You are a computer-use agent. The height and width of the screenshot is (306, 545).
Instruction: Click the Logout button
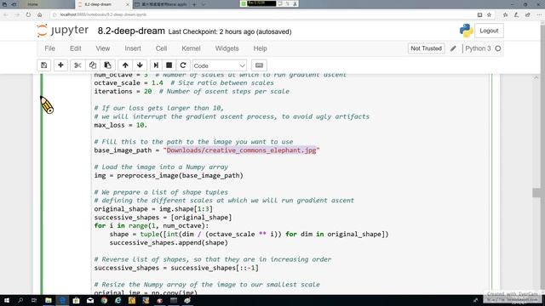tap(489, 31)
